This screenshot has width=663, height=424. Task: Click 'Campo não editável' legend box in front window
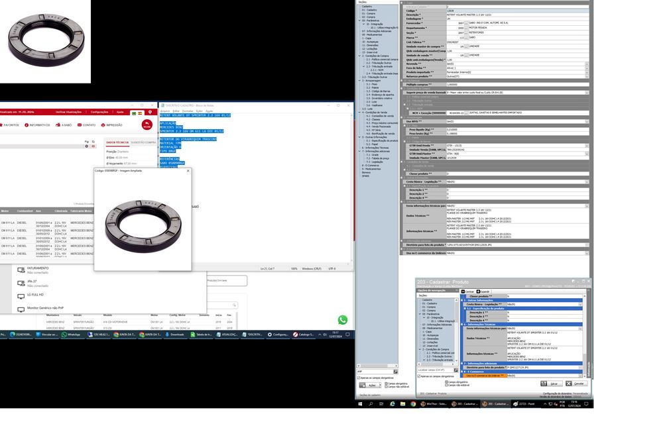[446, 385]
